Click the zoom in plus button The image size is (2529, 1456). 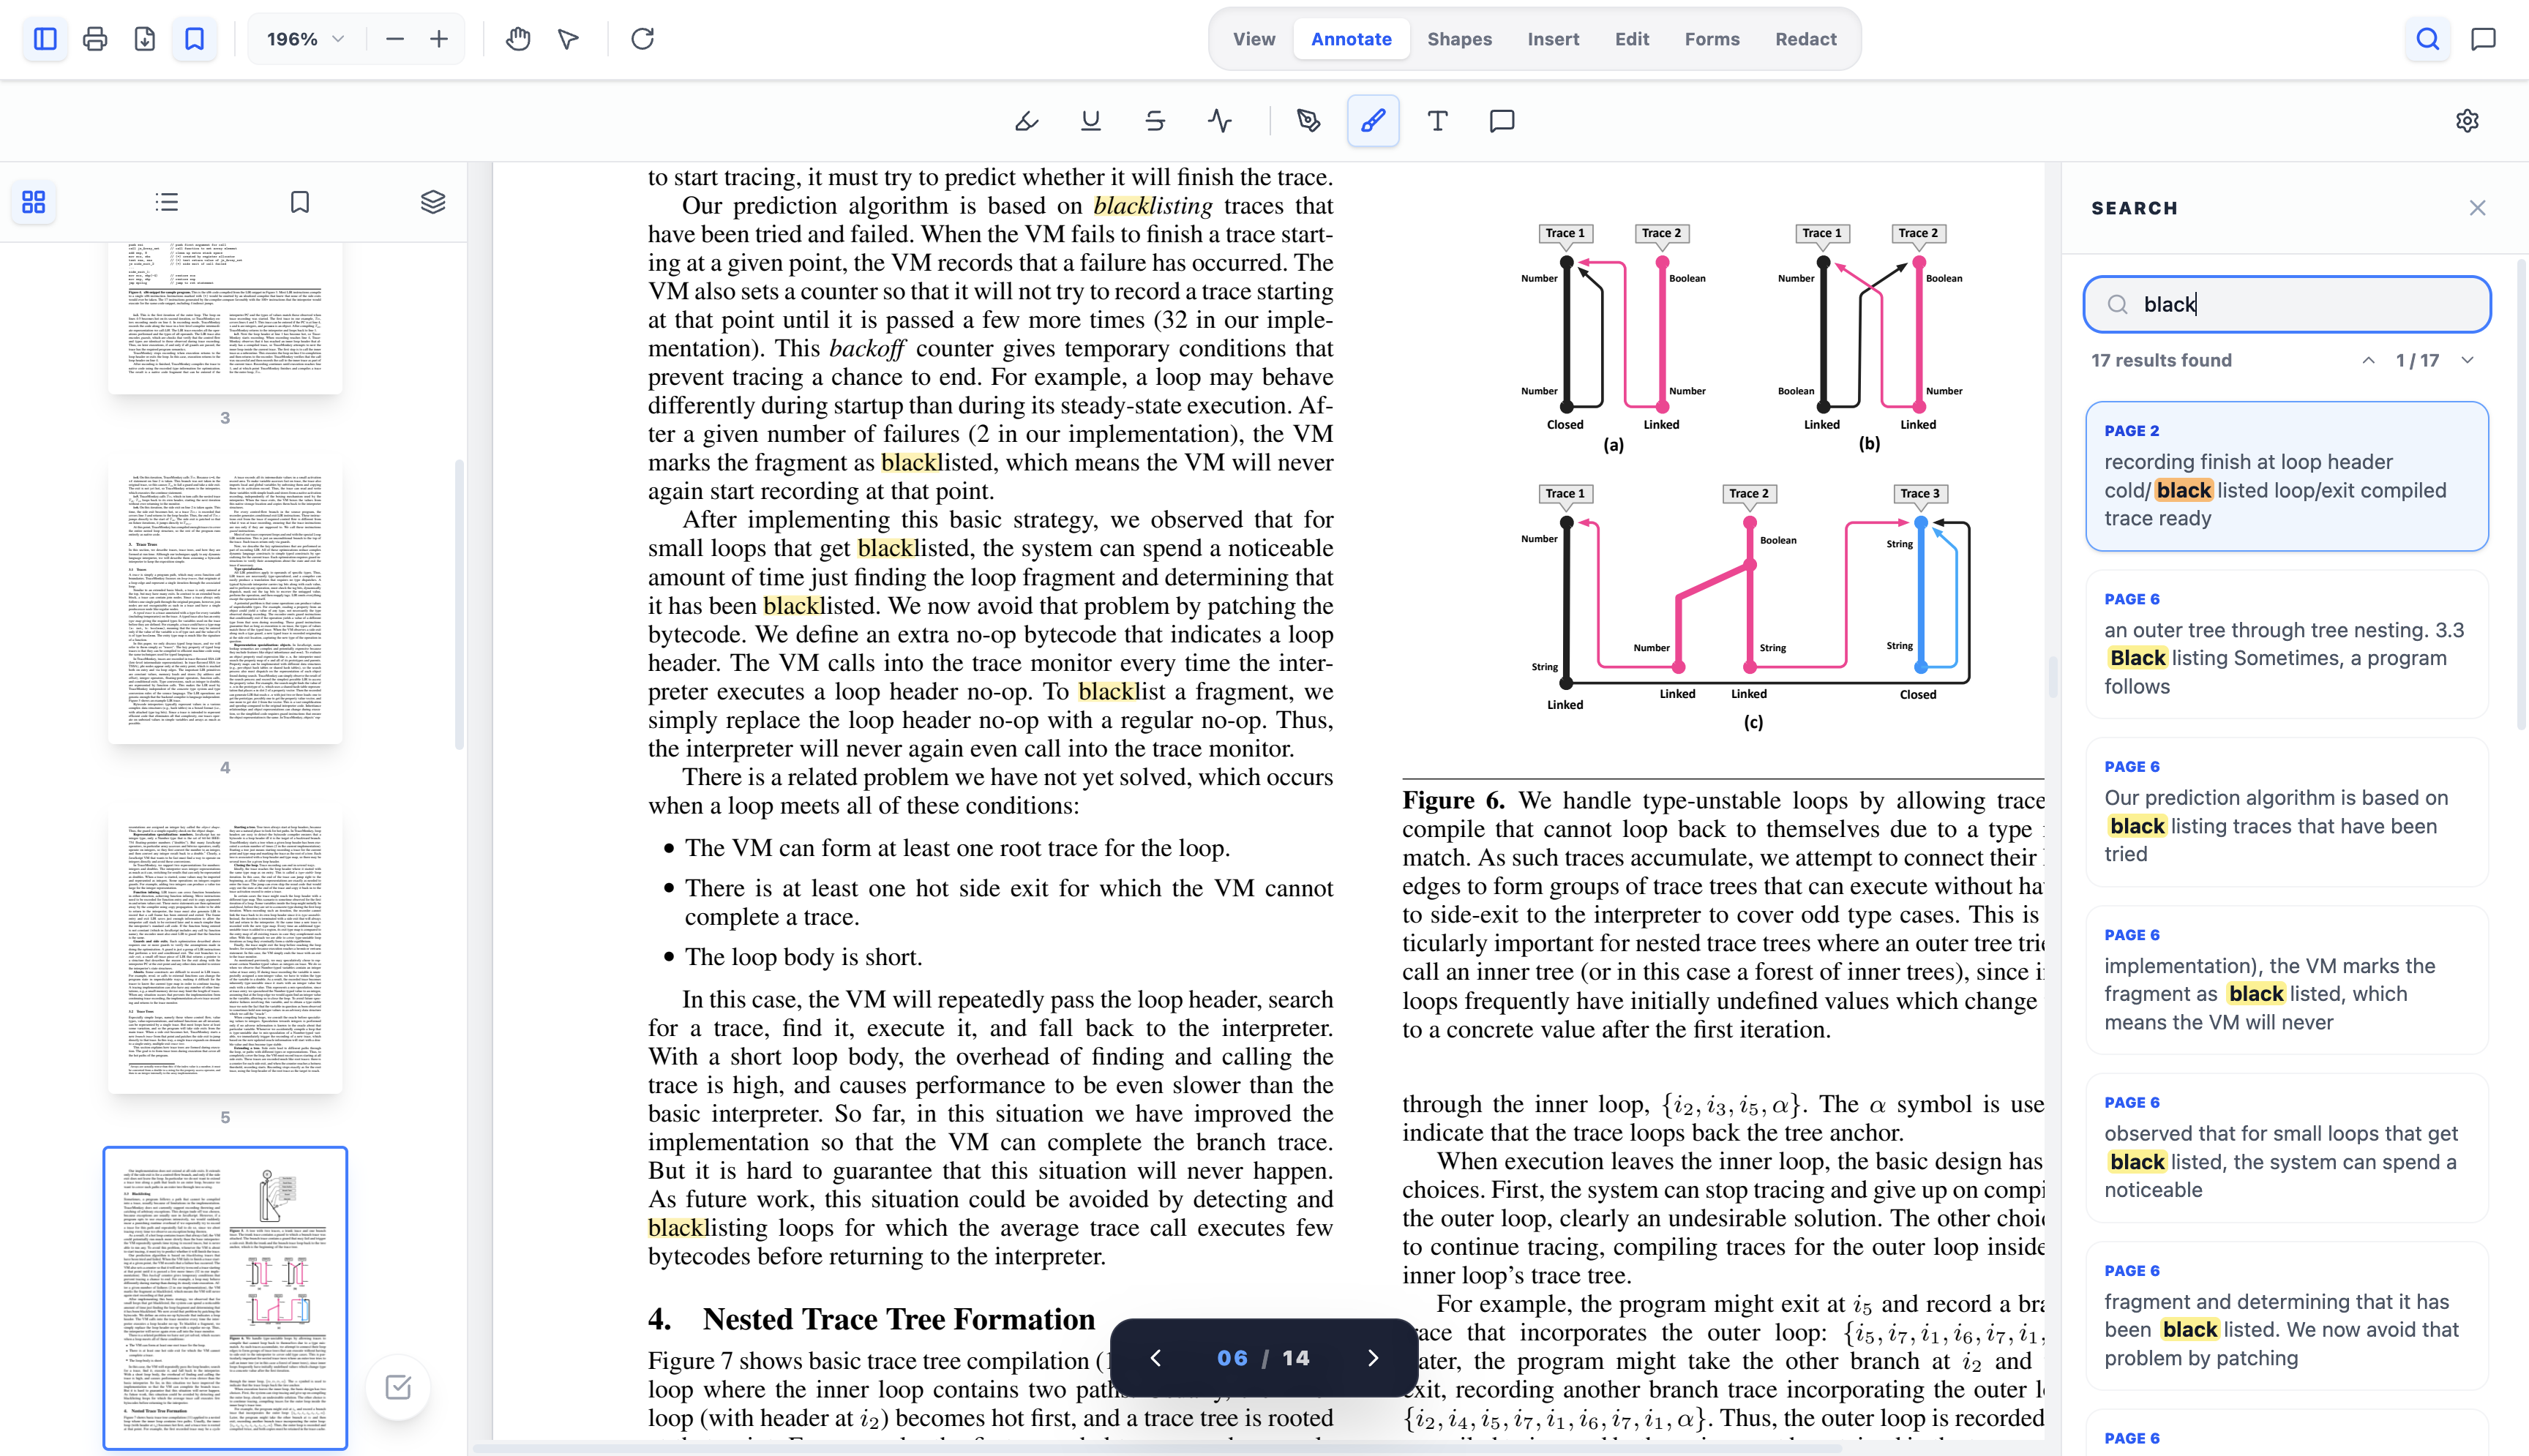[x=439, y=39]
